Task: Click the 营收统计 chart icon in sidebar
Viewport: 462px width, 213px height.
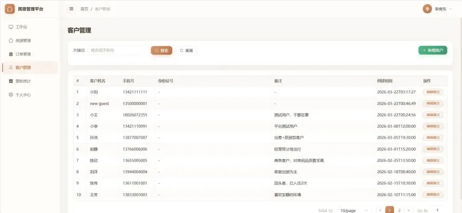Action: 11,81
